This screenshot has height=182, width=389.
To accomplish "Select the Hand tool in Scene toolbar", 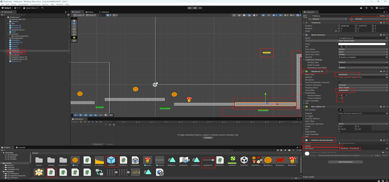I will [x=74, y=21].
